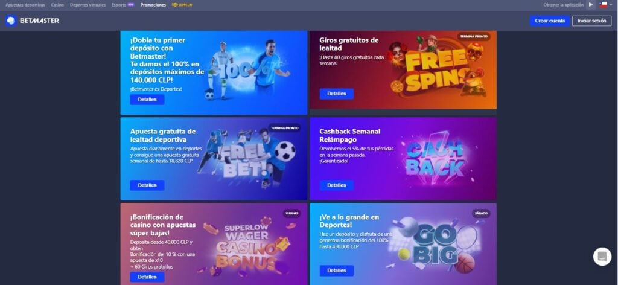Viewport: 618px width, 285px height.
Task: Open the Zeppelin game icon link
Action: click(182, 5)
